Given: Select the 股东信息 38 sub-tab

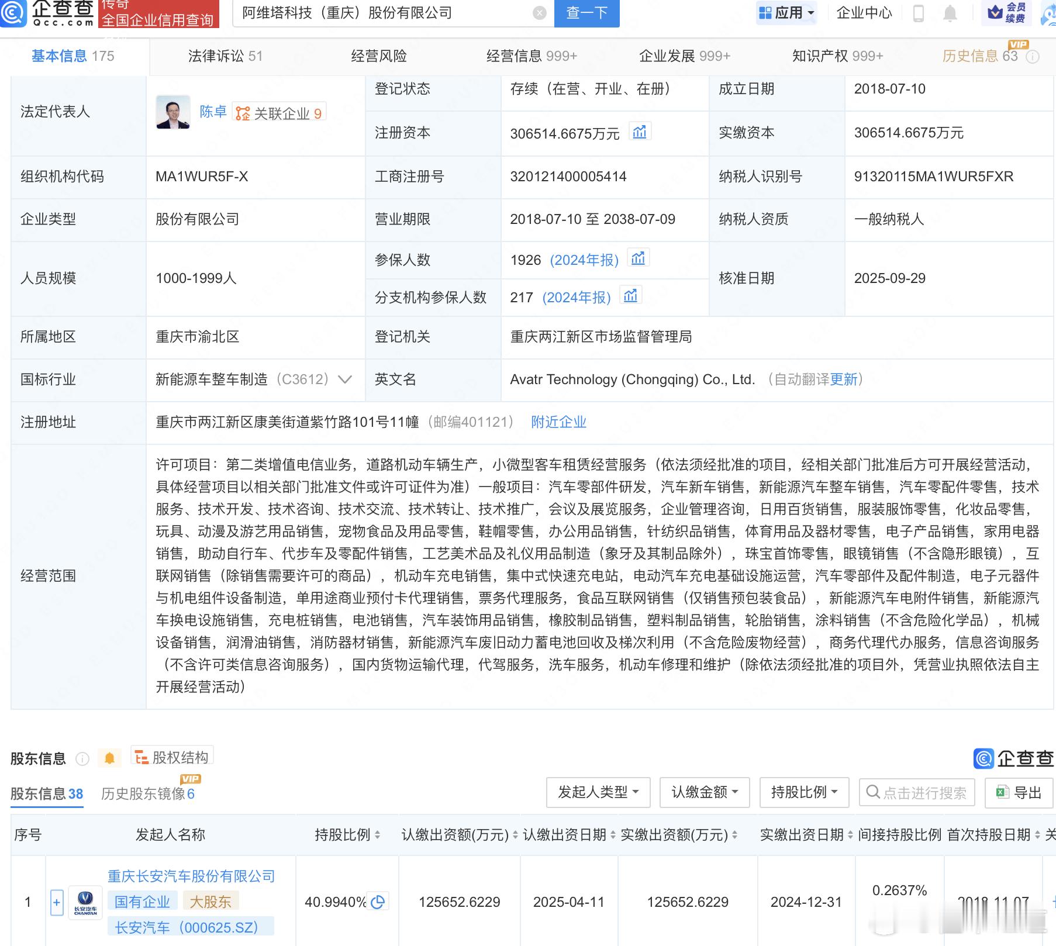Looking at the screenshot, I should click(x=47, y=793).
